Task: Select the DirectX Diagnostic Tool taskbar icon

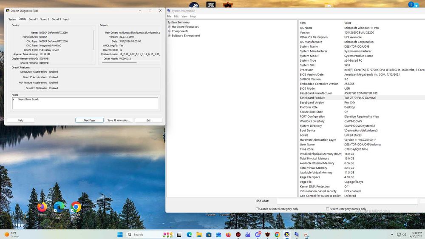Action: (287, 235)
